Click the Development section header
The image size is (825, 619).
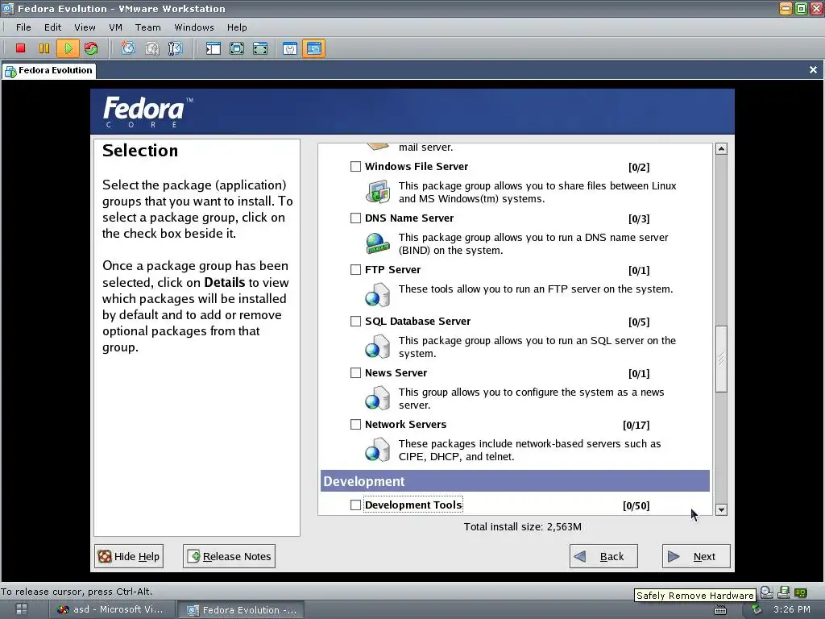[x=515, y=481]
